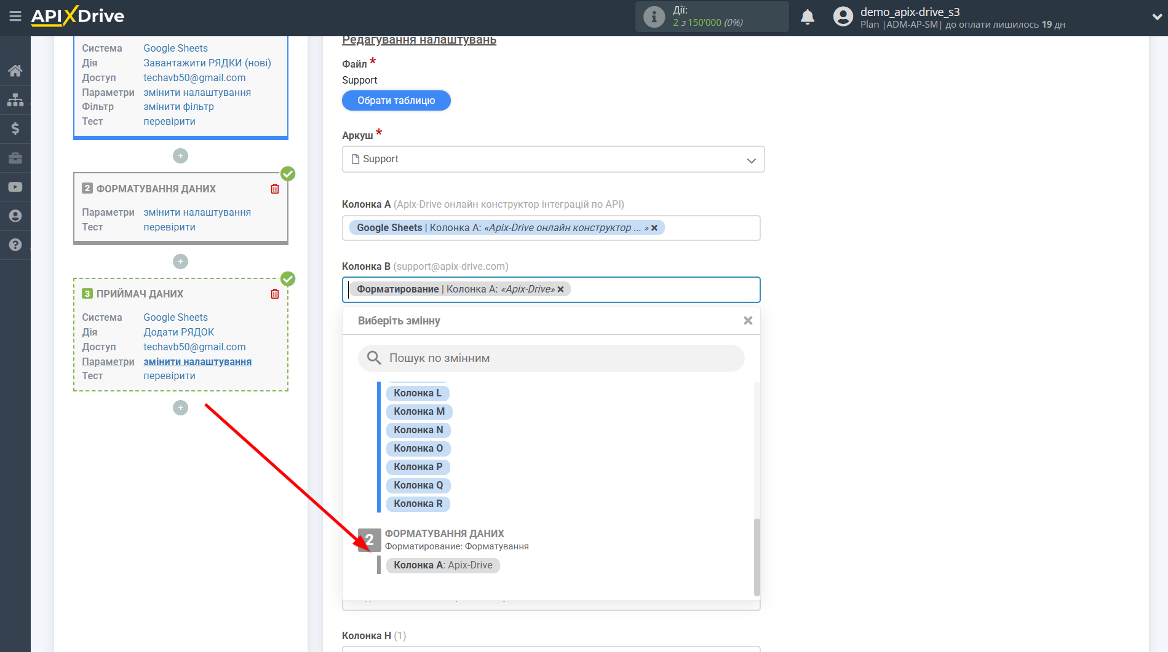Open the connections sitemap icon in sidebar
Viewport: 1168px width, 652px height.
pyautogui.click(x=15, y=100)
